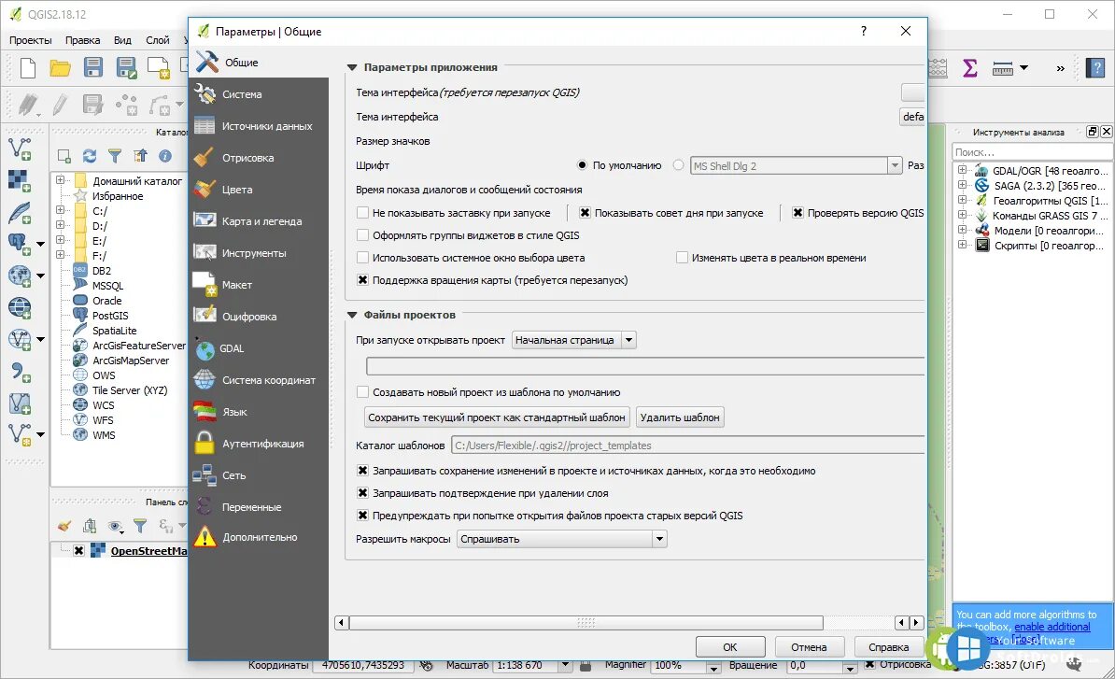Click the Add vector layer icon
1115x679 pixels.
click(20, 148)
